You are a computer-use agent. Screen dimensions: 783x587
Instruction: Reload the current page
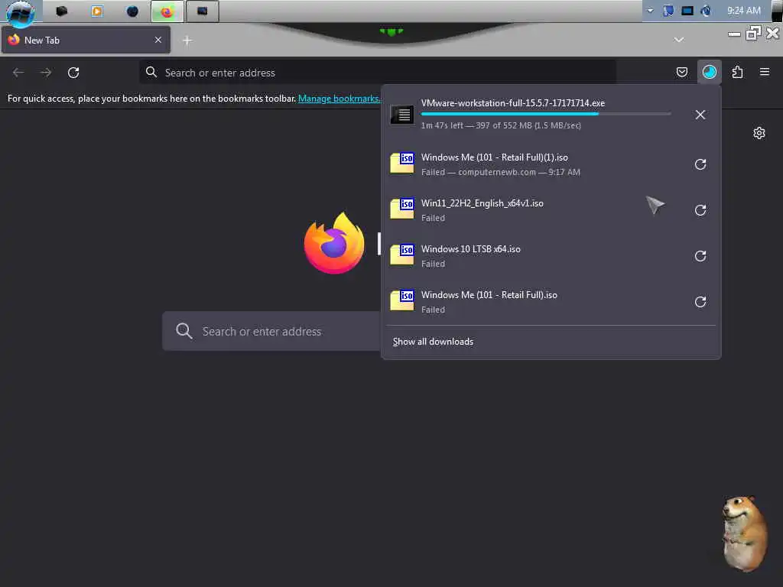[x=73, y=73]
